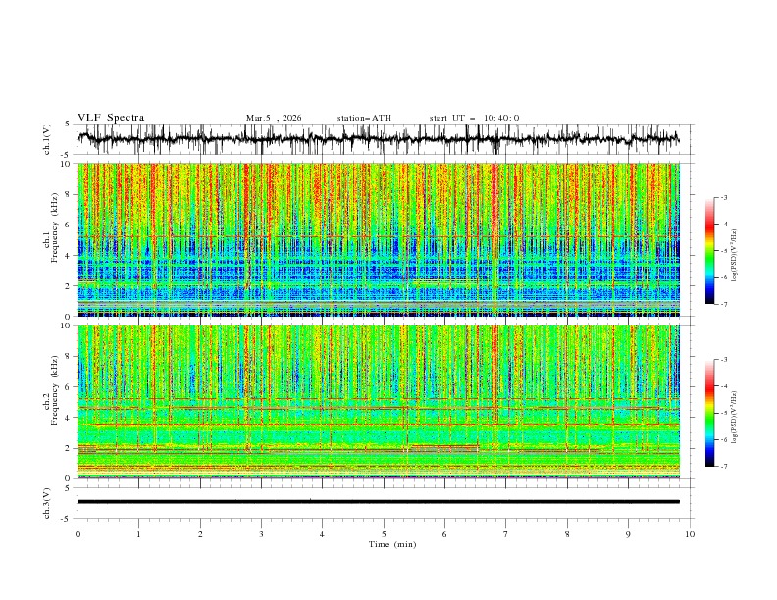The height and width of the screenshot is (600, 777).
Task: Click the 'Time (min)' axis label
Action: (x=392, y=544)
